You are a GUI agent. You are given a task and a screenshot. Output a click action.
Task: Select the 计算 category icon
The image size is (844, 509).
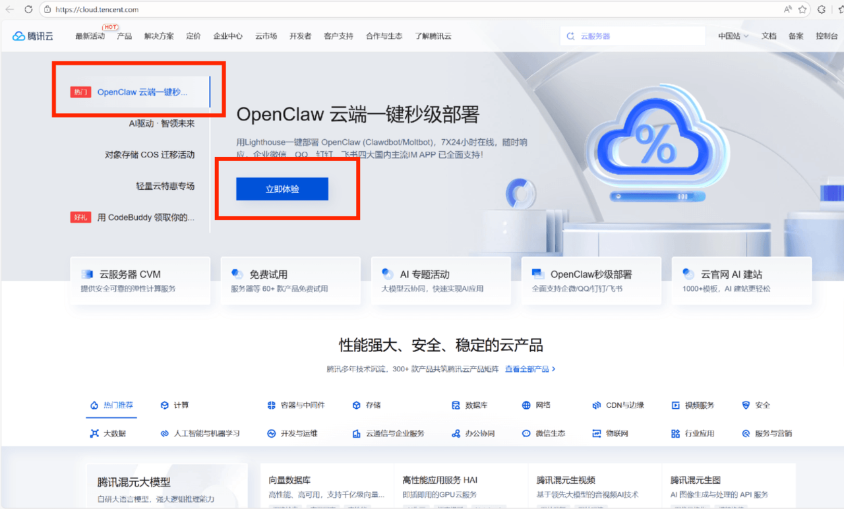tap(165, 405)
